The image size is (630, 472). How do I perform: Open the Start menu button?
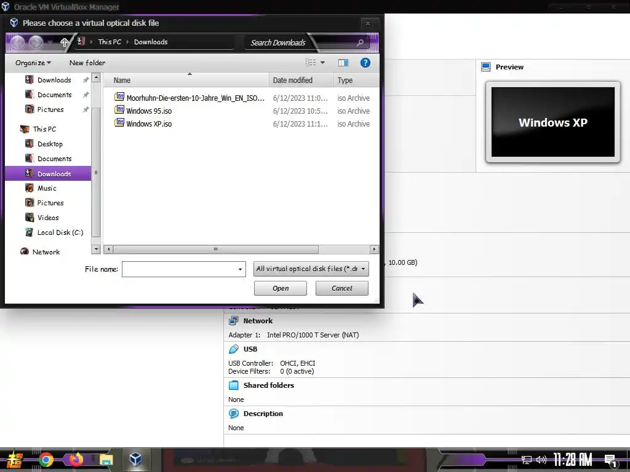pyautogui.click(x=14, y=460)
